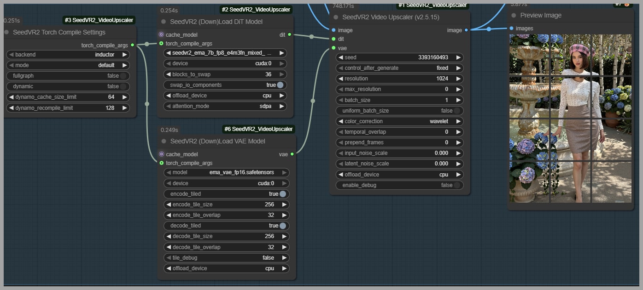Click the vae output socket on VAE loader

(x=292, y=154)
